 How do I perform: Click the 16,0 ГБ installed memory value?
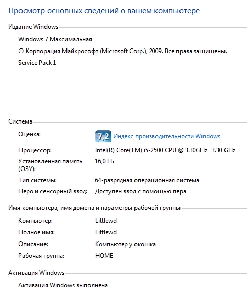click(x=104, y=161)
